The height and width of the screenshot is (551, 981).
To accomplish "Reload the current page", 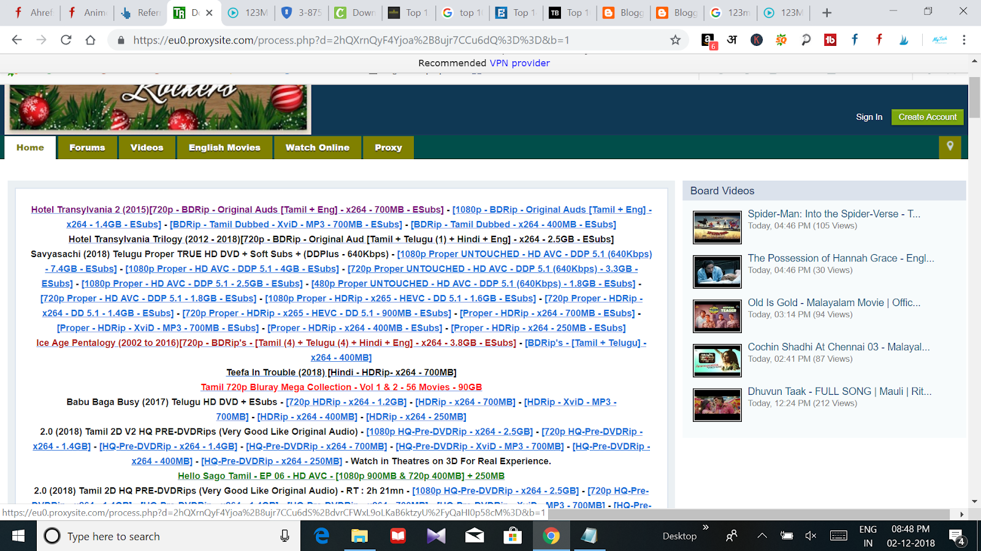I will 66,40.
